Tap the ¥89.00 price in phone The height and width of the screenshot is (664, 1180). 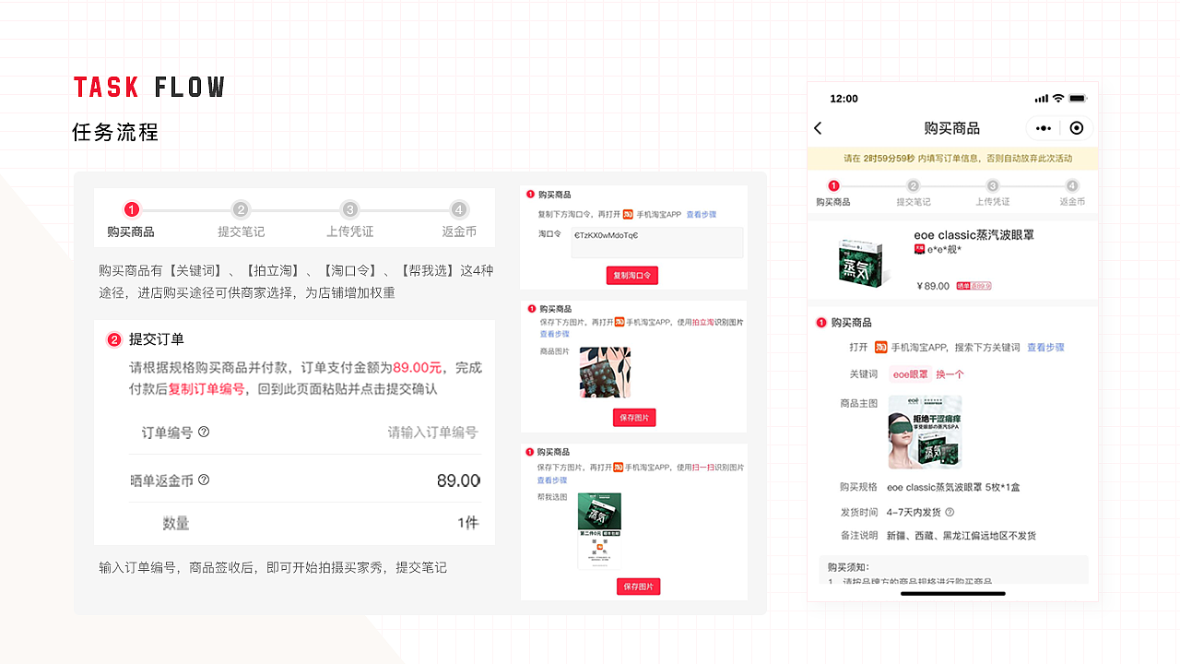pyautogui.click(x=933, y=286)
